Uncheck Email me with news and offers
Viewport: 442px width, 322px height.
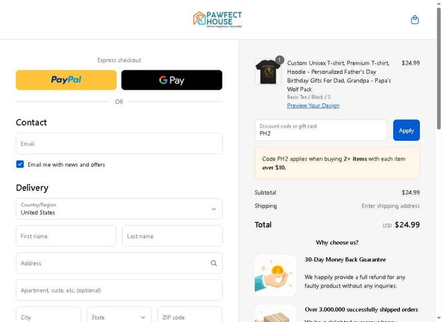pos(20,164)
